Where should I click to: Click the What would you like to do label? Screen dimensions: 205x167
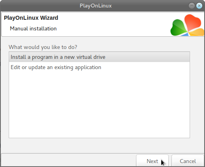pos(43,47)
